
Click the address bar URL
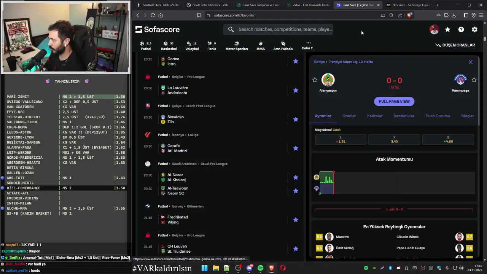pyautogui.click(x=234, y=15)
